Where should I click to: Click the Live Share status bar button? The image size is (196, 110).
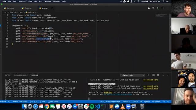pyautogui.click(x=53, y=102)
